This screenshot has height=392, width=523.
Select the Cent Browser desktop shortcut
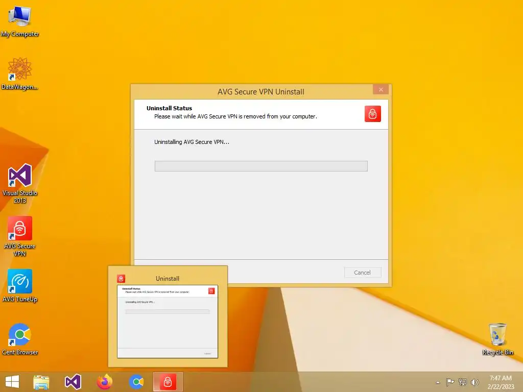coord(20,339)
